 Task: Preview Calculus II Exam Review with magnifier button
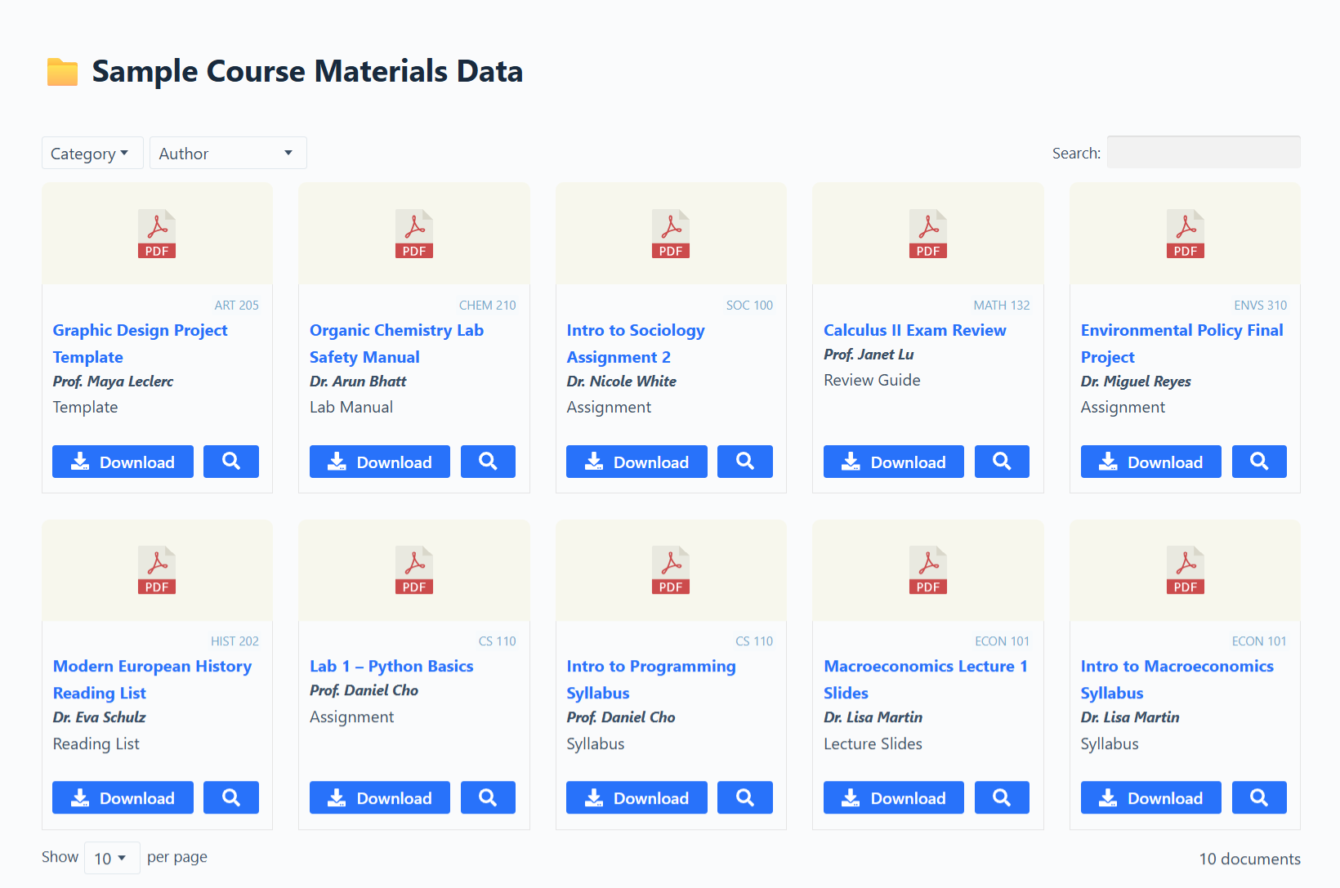[x=1002, y=462]
